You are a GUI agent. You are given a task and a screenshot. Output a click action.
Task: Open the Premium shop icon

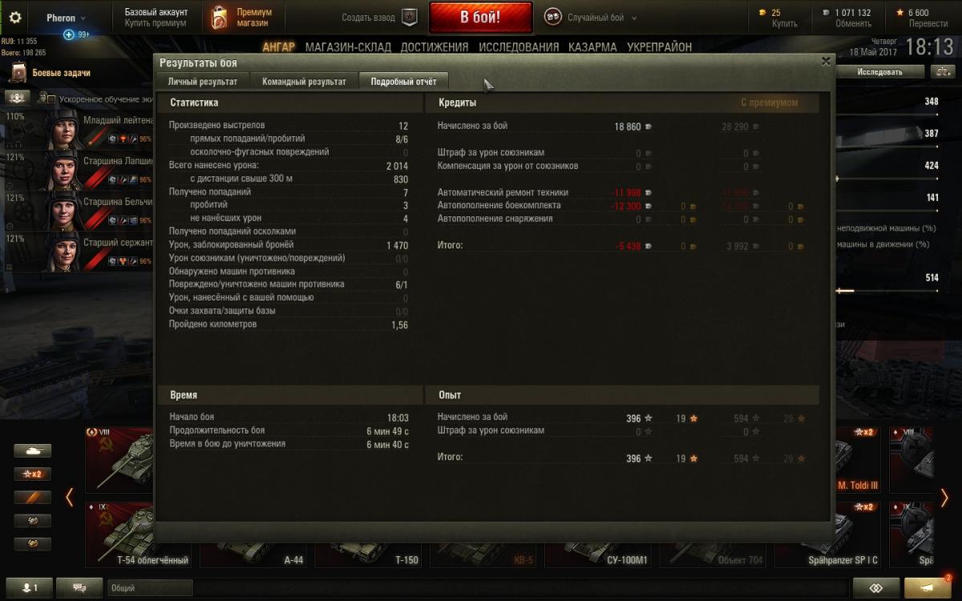219,18
